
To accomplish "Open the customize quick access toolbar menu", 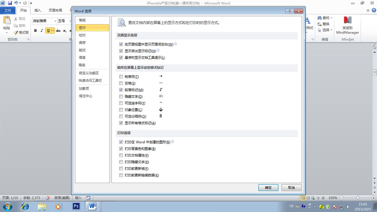I will point(31,3).
